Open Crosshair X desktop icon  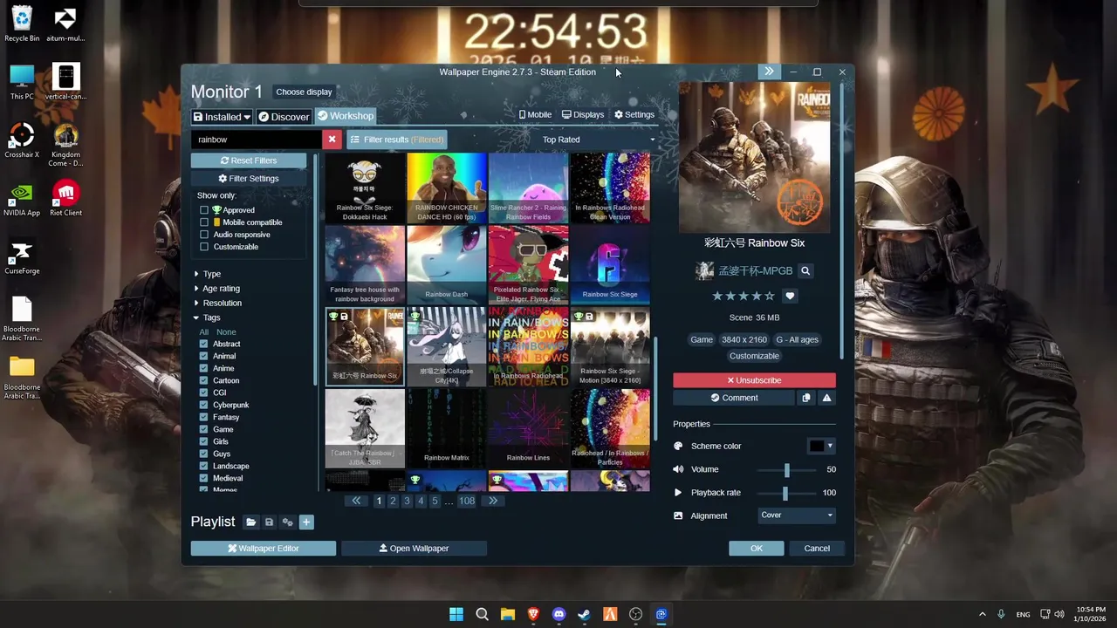22,140
